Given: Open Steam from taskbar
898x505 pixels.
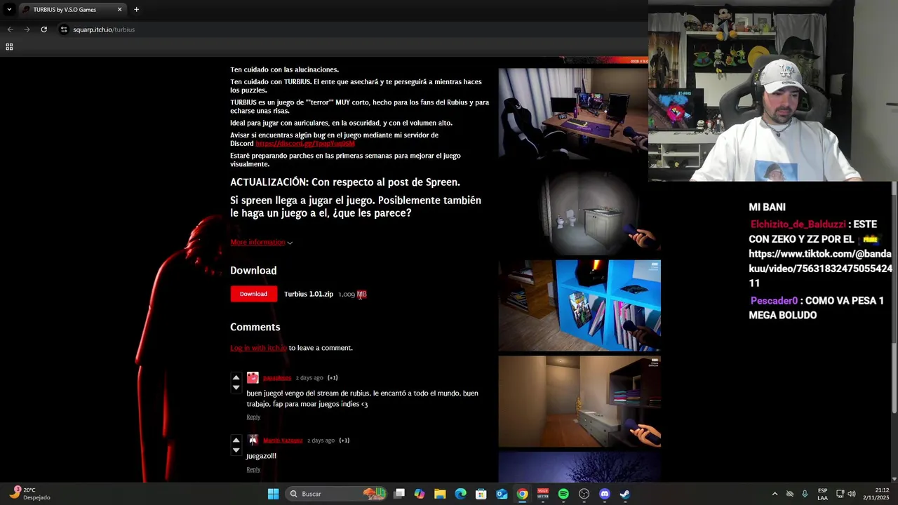Looking at the screenshot, I should coord(625,494).
